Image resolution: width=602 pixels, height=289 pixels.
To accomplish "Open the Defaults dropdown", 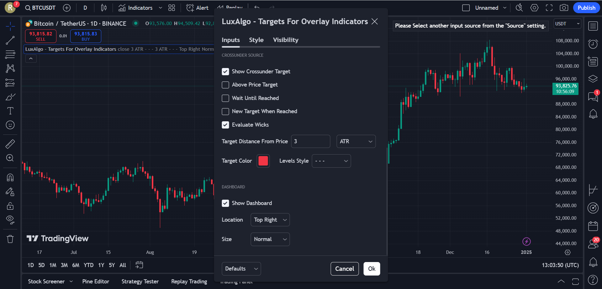I will [241, 269].
